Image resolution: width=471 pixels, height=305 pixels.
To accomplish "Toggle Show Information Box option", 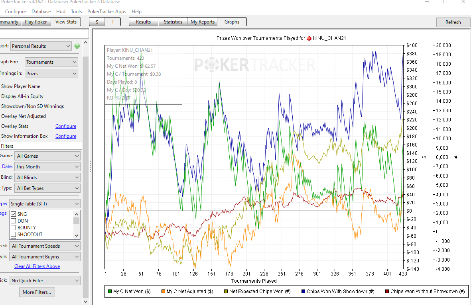I will pos(24,136).
